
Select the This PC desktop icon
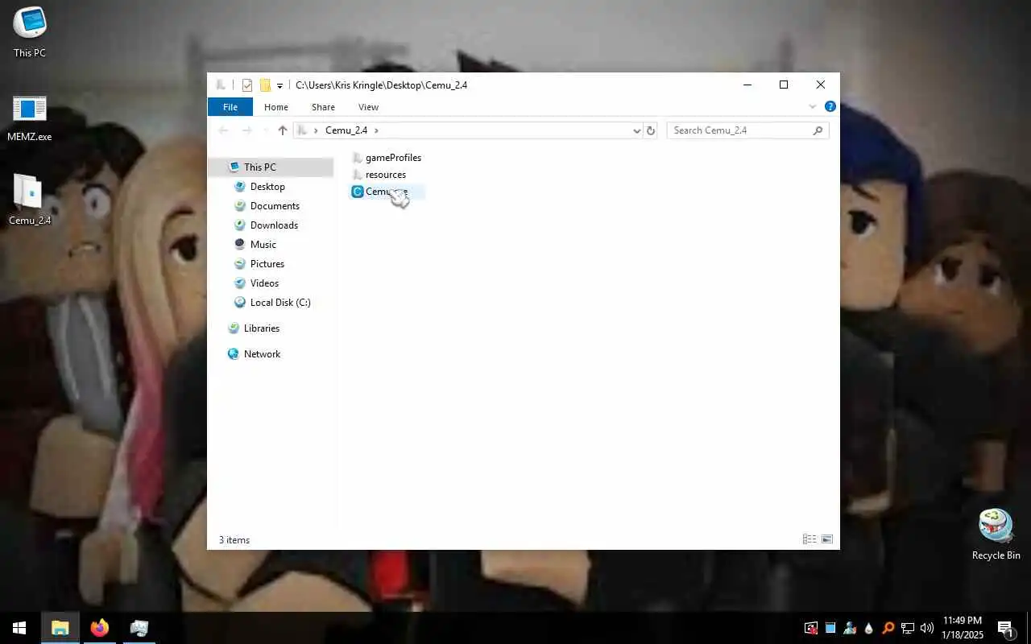tap(30, 32)
